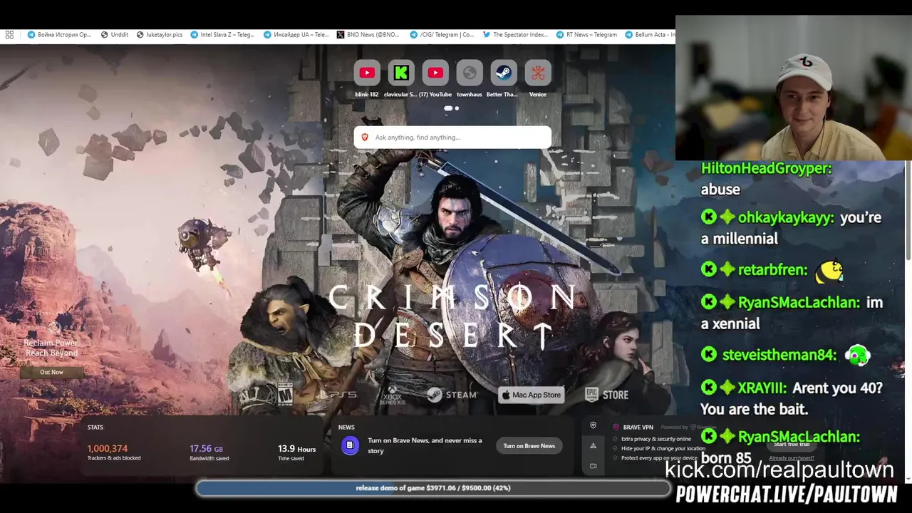912x513 pixels.
Task: Click retarbfren username in chat
Action: [x=773, y=269]
